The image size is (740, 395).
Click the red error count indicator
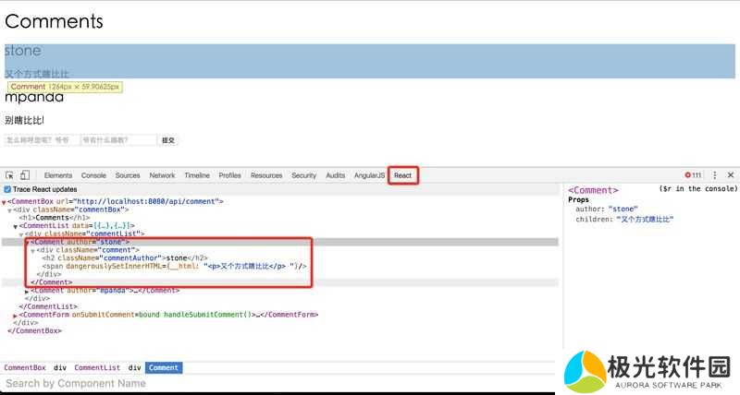coord(693,175)
